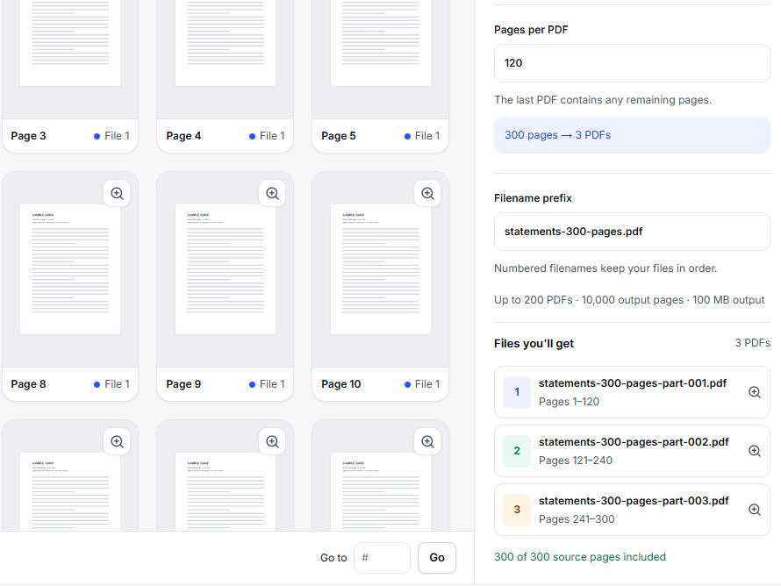Click the 'File 1' tag on Page 5
The image size is (781, 586).
tap(422, 136)
